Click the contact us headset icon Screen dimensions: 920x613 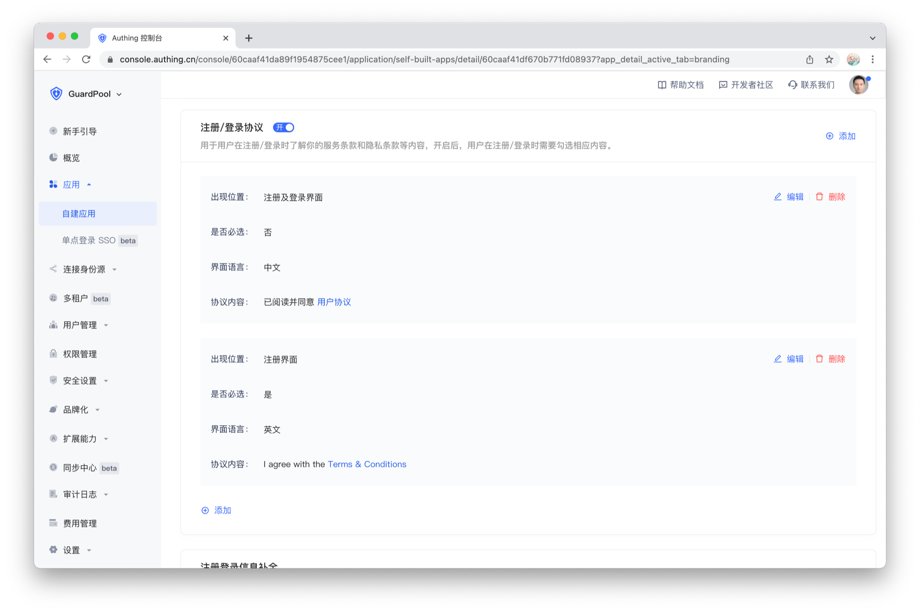pos(793,85)
